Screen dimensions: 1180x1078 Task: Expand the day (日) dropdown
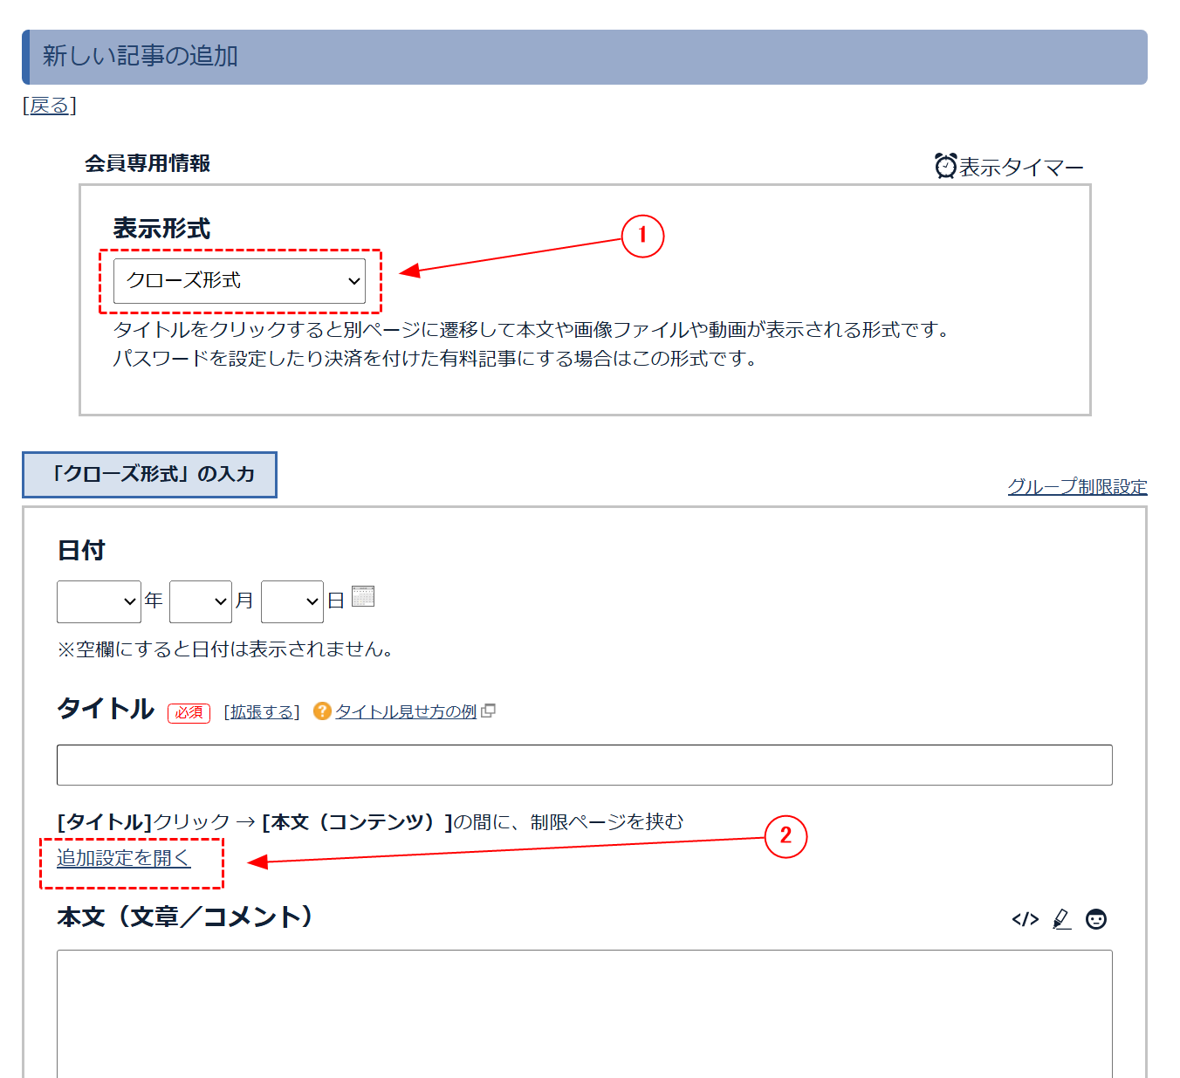(292, 601)
